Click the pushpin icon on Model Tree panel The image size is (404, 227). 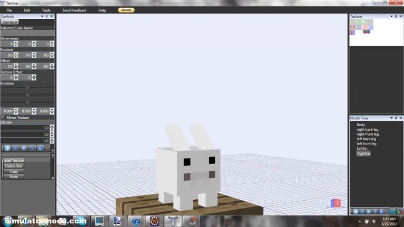396,118
